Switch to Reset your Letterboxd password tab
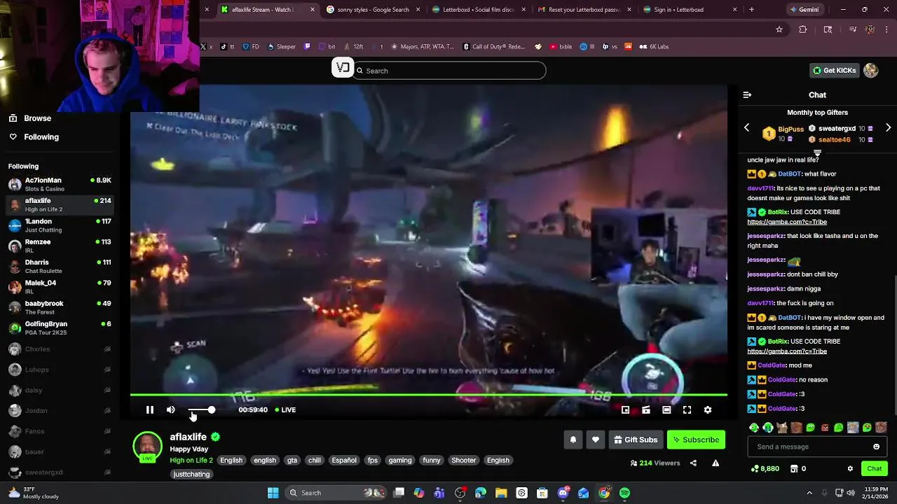 pos(584,10)
